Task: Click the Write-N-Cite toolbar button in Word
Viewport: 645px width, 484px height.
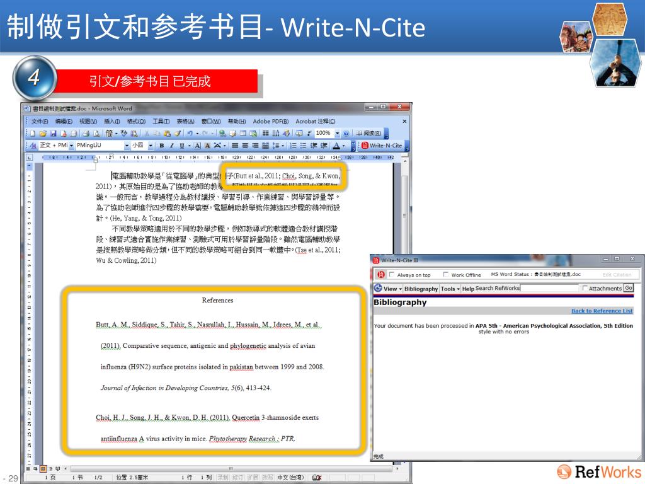Action: point(381,146)
